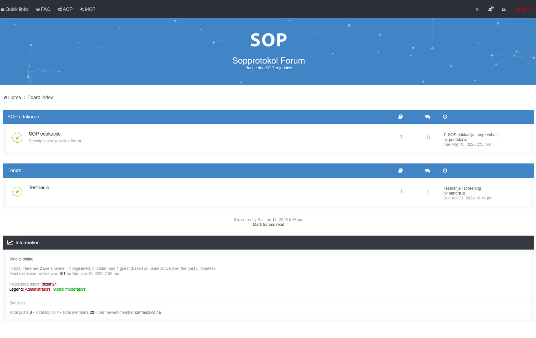Open the Quick links menu
This screenshot has width=536, height=338.
(15, 9)
